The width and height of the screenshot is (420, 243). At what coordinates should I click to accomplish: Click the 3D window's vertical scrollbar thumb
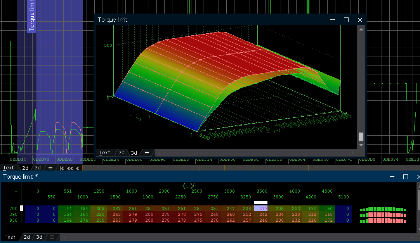tap(361, 136)
